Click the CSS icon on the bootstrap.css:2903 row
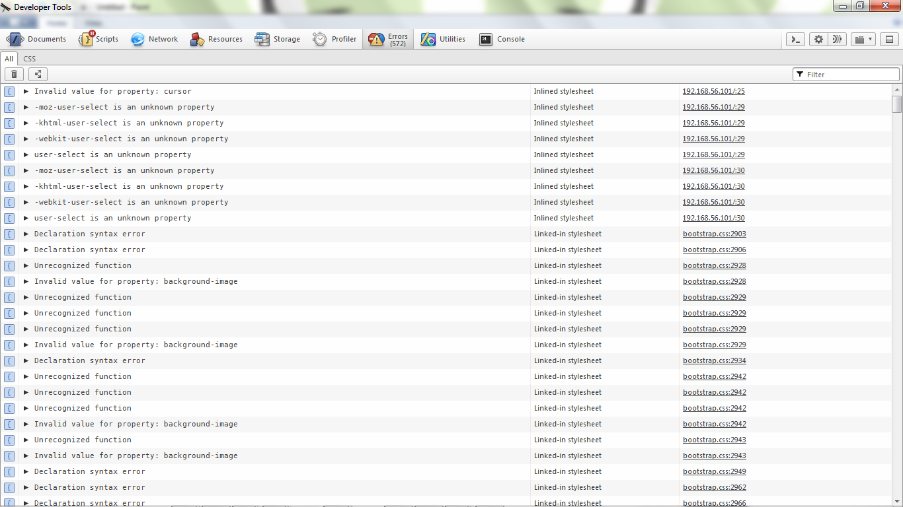The width and height of the screenshot is (903, 507). click(x=9, y=234)
